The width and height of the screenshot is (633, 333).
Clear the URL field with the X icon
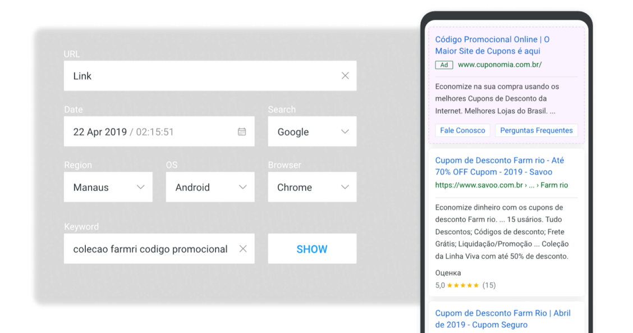click(x=345, y=76)
